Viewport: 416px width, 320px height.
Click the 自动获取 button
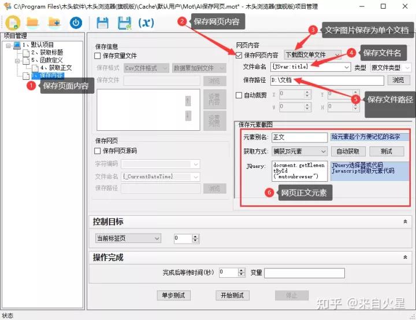click(x=348, y=152)
